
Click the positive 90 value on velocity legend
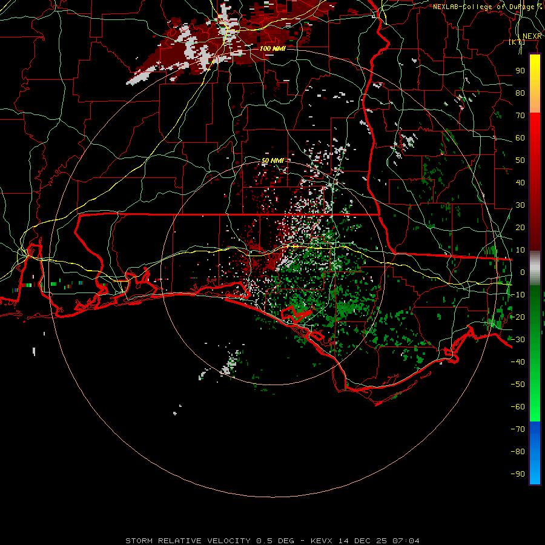coord(520,71)
